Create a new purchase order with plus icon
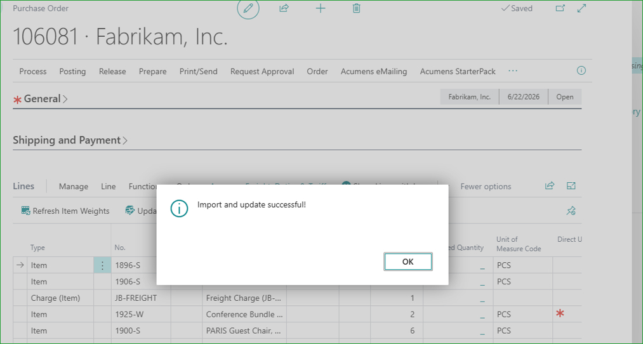 point(321,8)
